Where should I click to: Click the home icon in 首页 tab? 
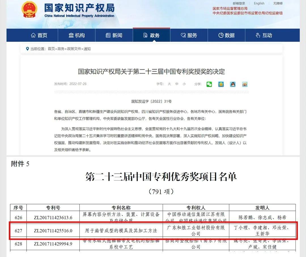[x=33, y=35]
